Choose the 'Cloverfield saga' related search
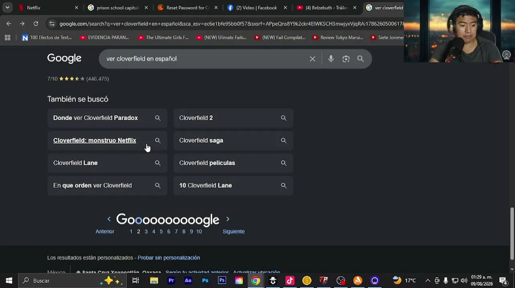Viewport: 515px width, 288px height. tap(233, 140)
